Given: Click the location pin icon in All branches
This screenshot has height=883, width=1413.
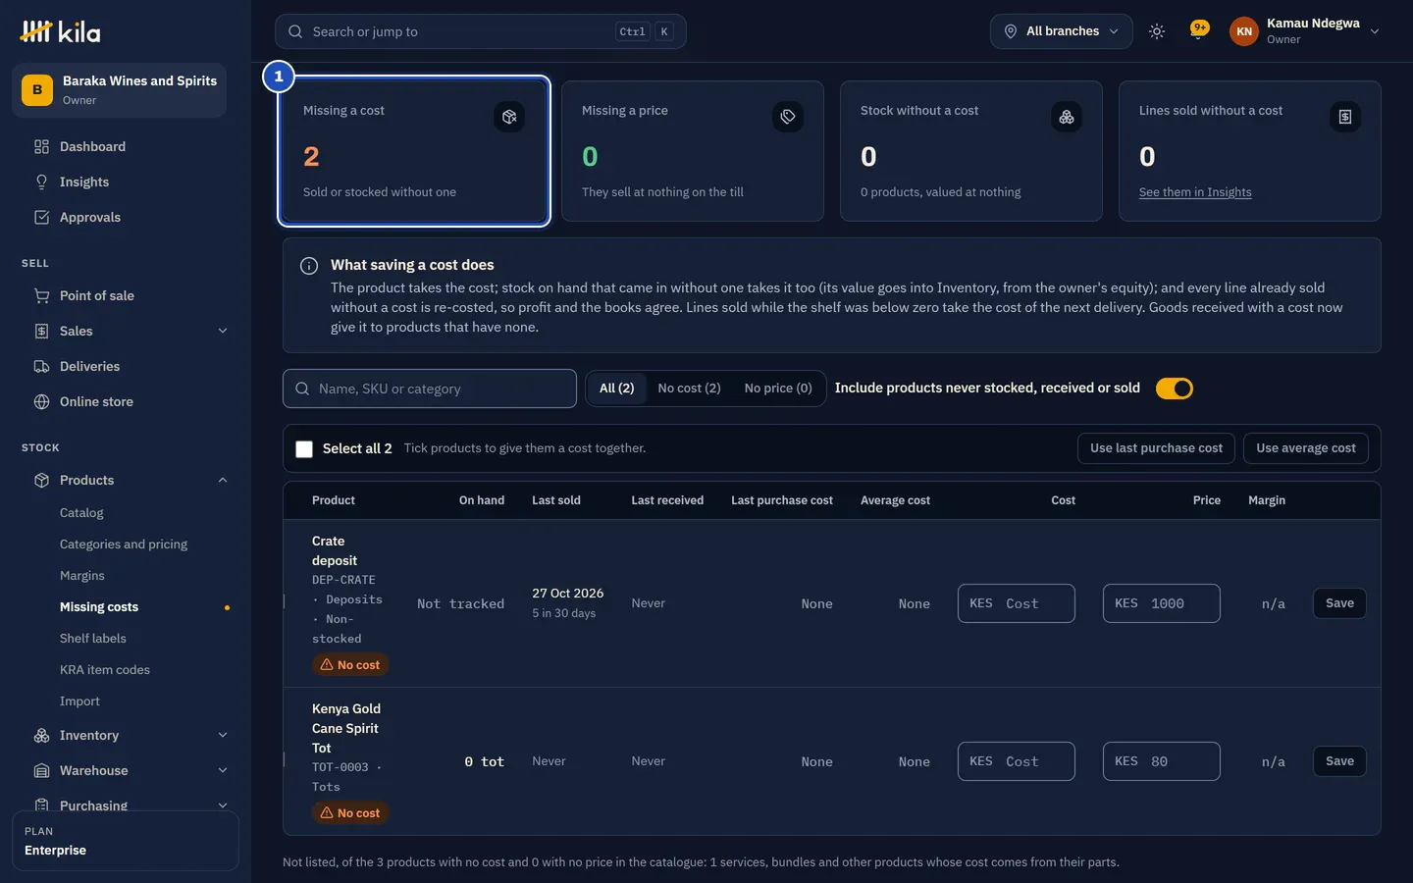Looking at the screenshot, I should tap(1011, 31).
